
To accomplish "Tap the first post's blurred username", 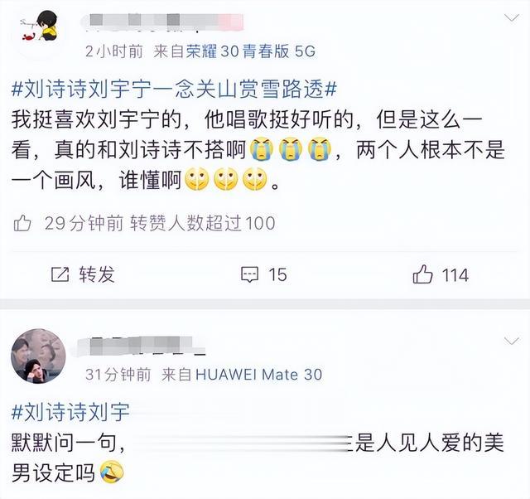I will pyautogui.click(x=162, y=22).
